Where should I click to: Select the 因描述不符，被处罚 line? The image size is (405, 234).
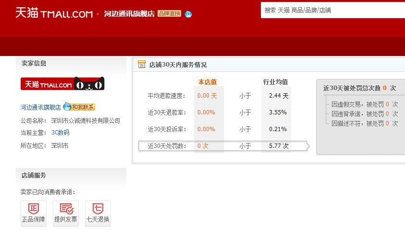tap(365, 123)
